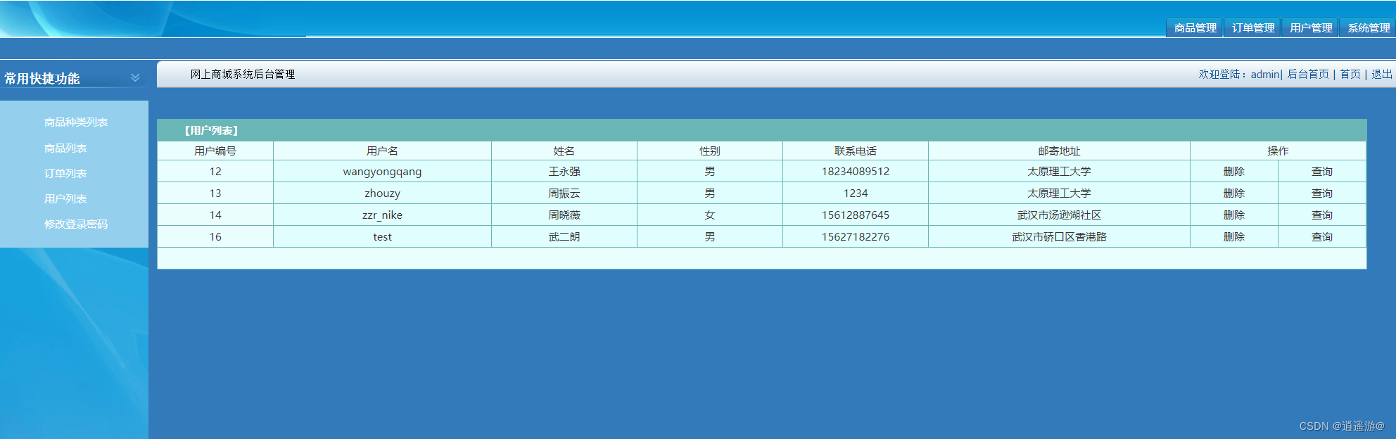Click the 用户编号 column header
The height and width of the screenshot is (439, 1396).
pos(215,151)
